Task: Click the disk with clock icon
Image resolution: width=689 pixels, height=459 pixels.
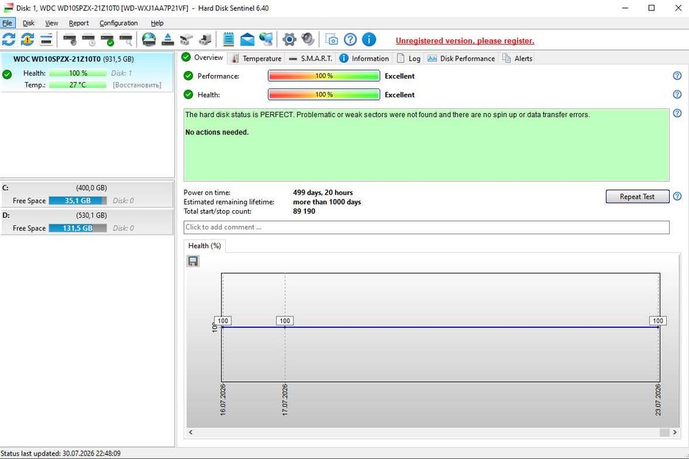Action: pyautogui.click(x=89, y=39)
